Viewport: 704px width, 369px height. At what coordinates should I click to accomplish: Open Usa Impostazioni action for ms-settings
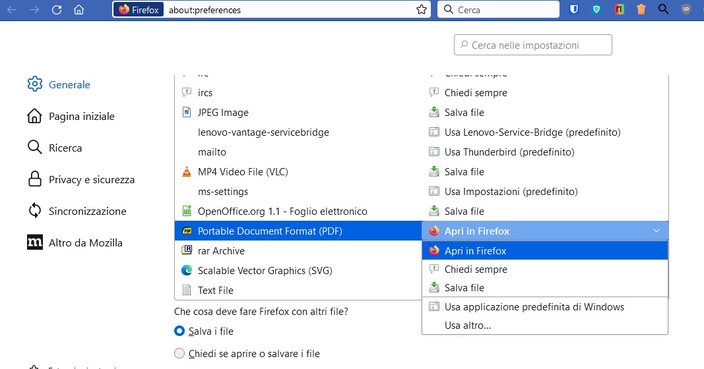point(545,192)
